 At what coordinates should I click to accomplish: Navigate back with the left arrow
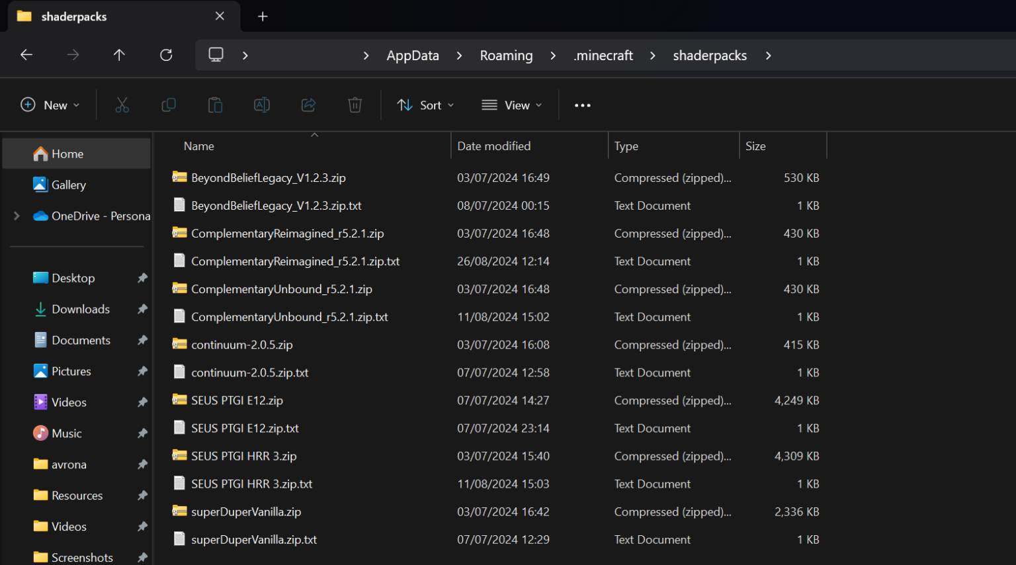click(x=26, y=55)
